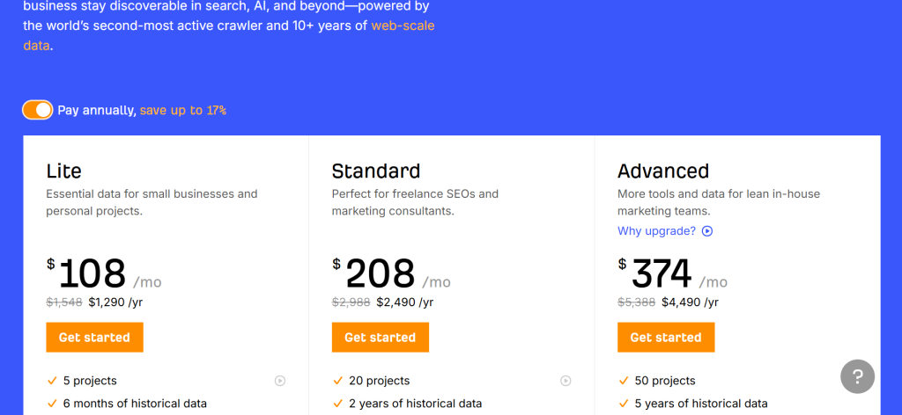This screenshot has width=902, height=415.
Task: Play the video icon in the 20 projects row
Action: 566,381
